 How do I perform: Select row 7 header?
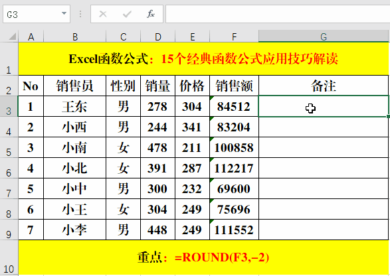(x=9, y=189)
